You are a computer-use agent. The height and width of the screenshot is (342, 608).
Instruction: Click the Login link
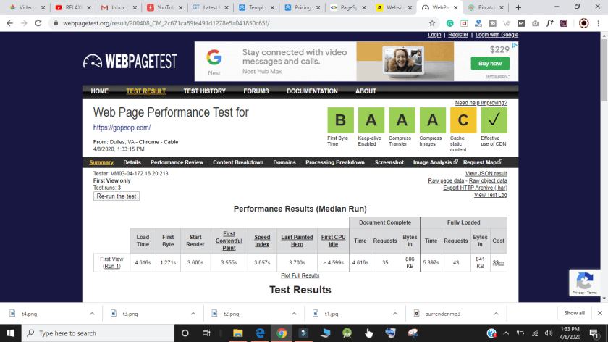pos(434,35)
